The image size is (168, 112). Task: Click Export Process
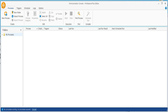tap(17, 20)
